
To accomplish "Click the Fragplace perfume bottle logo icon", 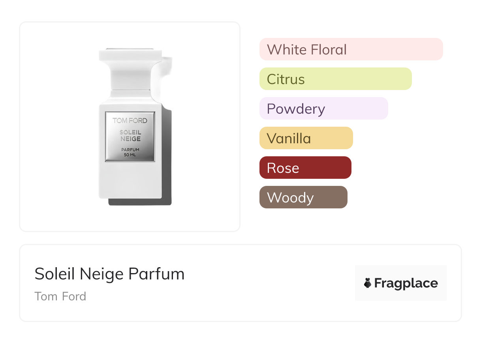I will (x=368, y=283).
